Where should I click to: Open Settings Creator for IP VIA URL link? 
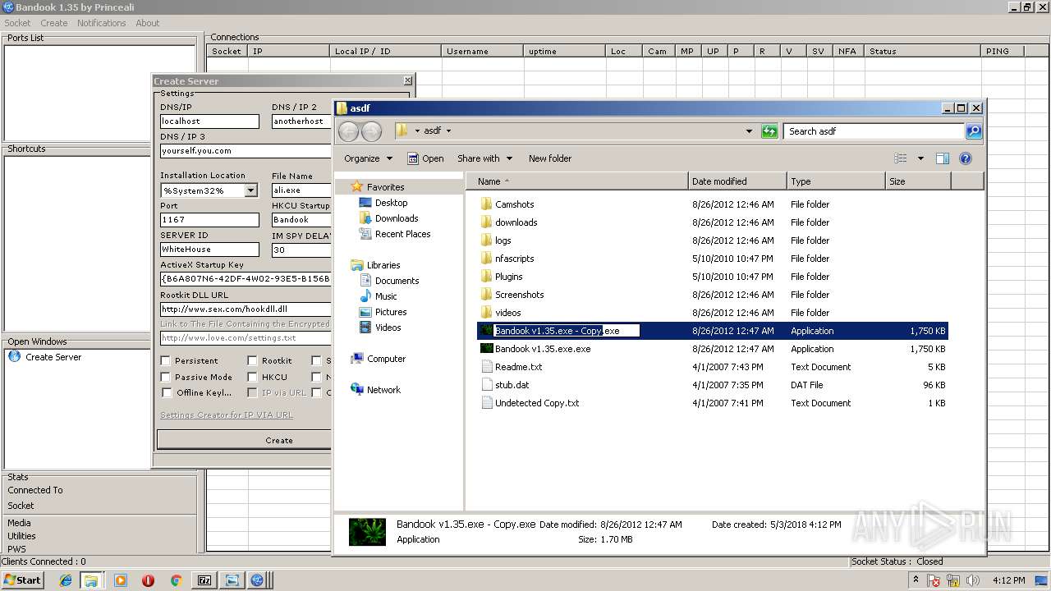coord(227,415)
